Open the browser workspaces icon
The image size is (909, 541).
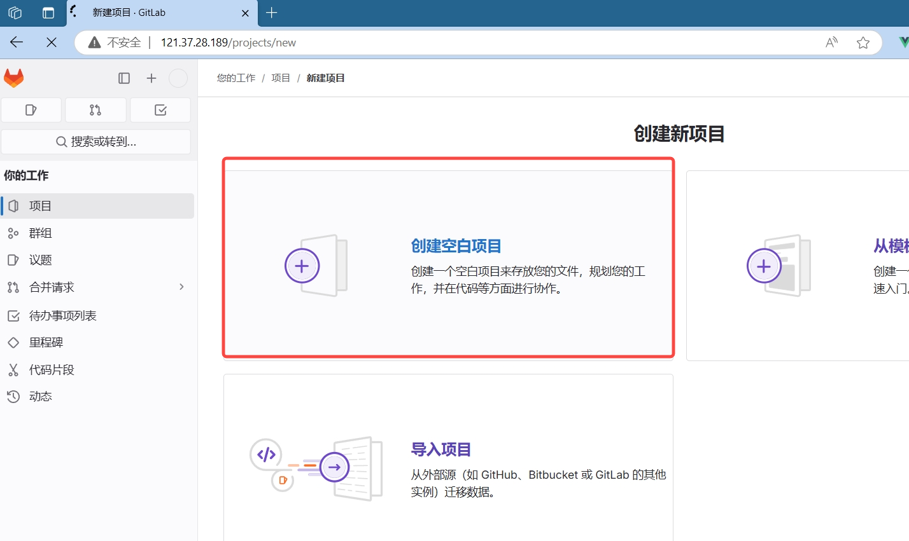pyautogui.click(x=15, y=13)
